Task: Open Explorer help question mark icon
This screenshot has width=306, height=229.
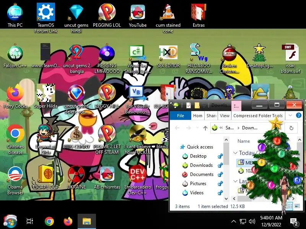Action: point(299,116)
